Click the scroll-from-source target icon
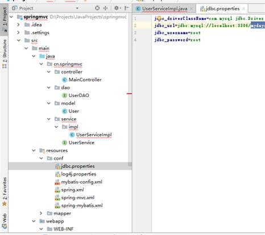This screenshot has height=235, width=265. [x=97, y=8]
